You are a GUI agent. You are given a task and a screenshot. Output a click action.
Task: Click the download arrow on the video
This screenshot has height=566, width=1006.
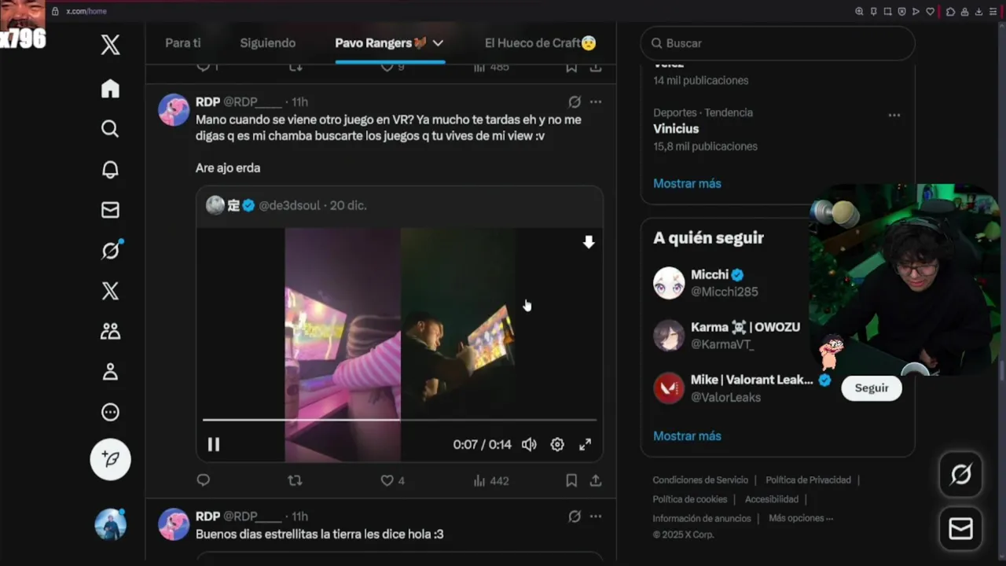pos(589,243)
